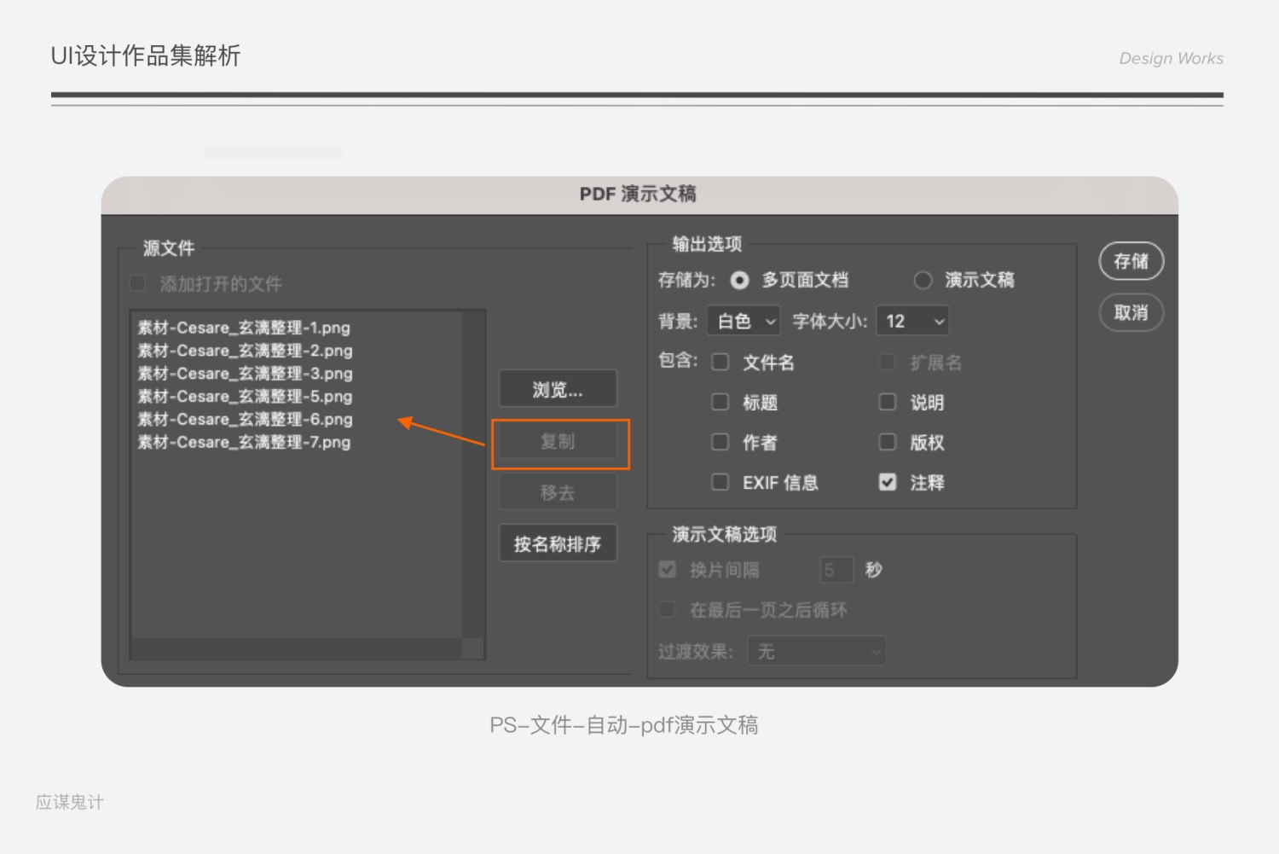This screenshot has width=1279, height=854.
Task: Click the 按名称排序 (Sort by Name) button
Action: pos(558,543)
